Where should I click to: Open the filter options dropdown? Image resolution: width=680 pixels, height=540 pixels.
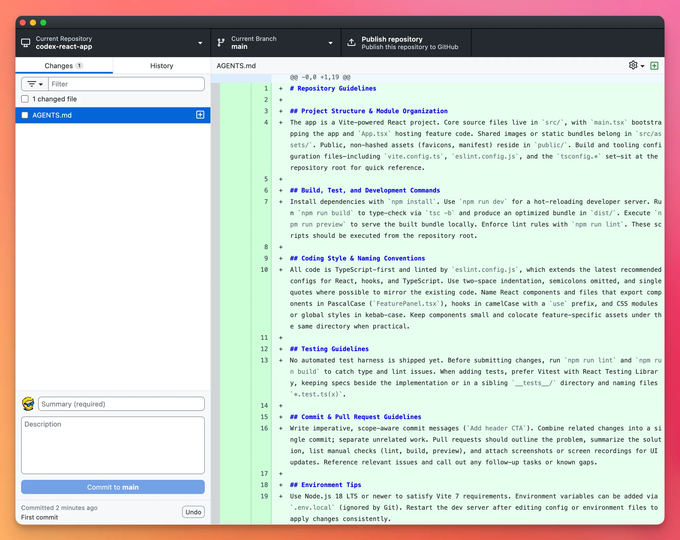(35, 84)
